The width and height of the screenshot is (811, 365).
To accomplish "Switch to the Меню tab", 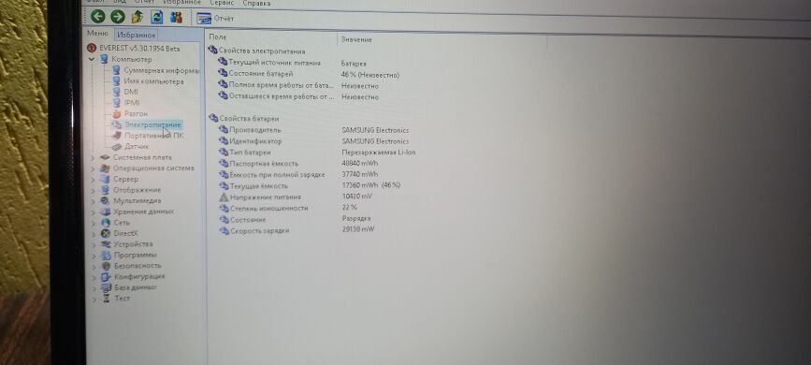I will (x=98, y=33).
